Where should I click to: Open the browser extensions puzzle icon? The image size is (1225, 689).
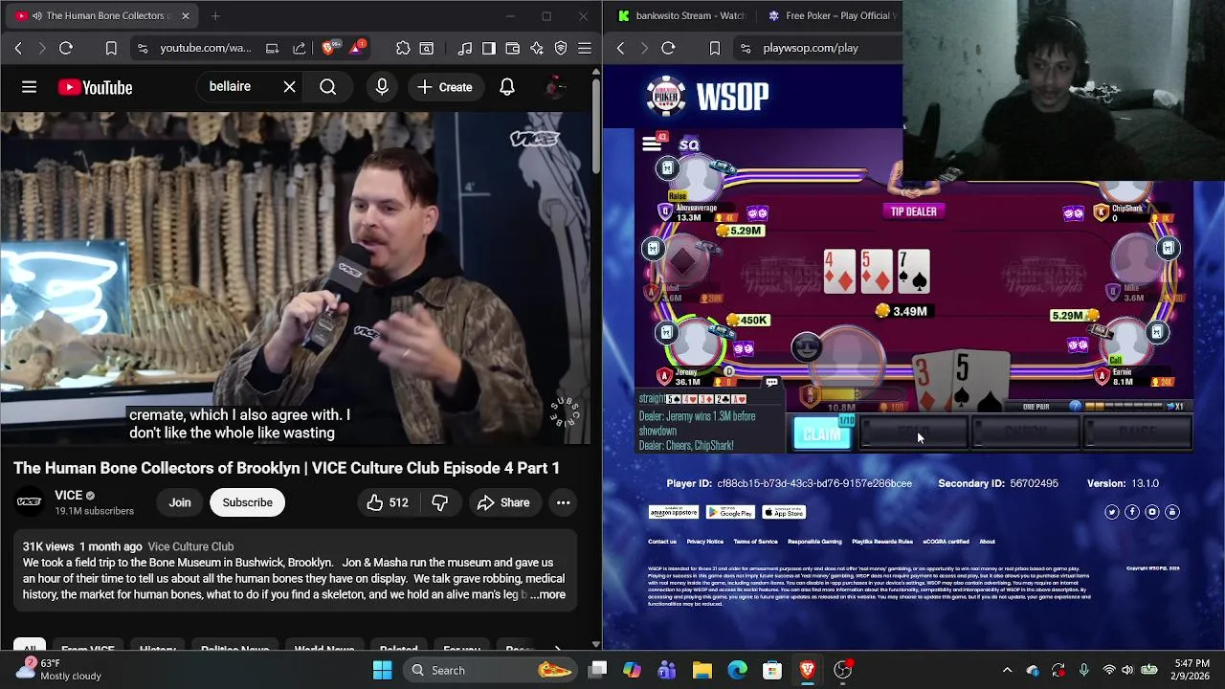tap(403, 48)
